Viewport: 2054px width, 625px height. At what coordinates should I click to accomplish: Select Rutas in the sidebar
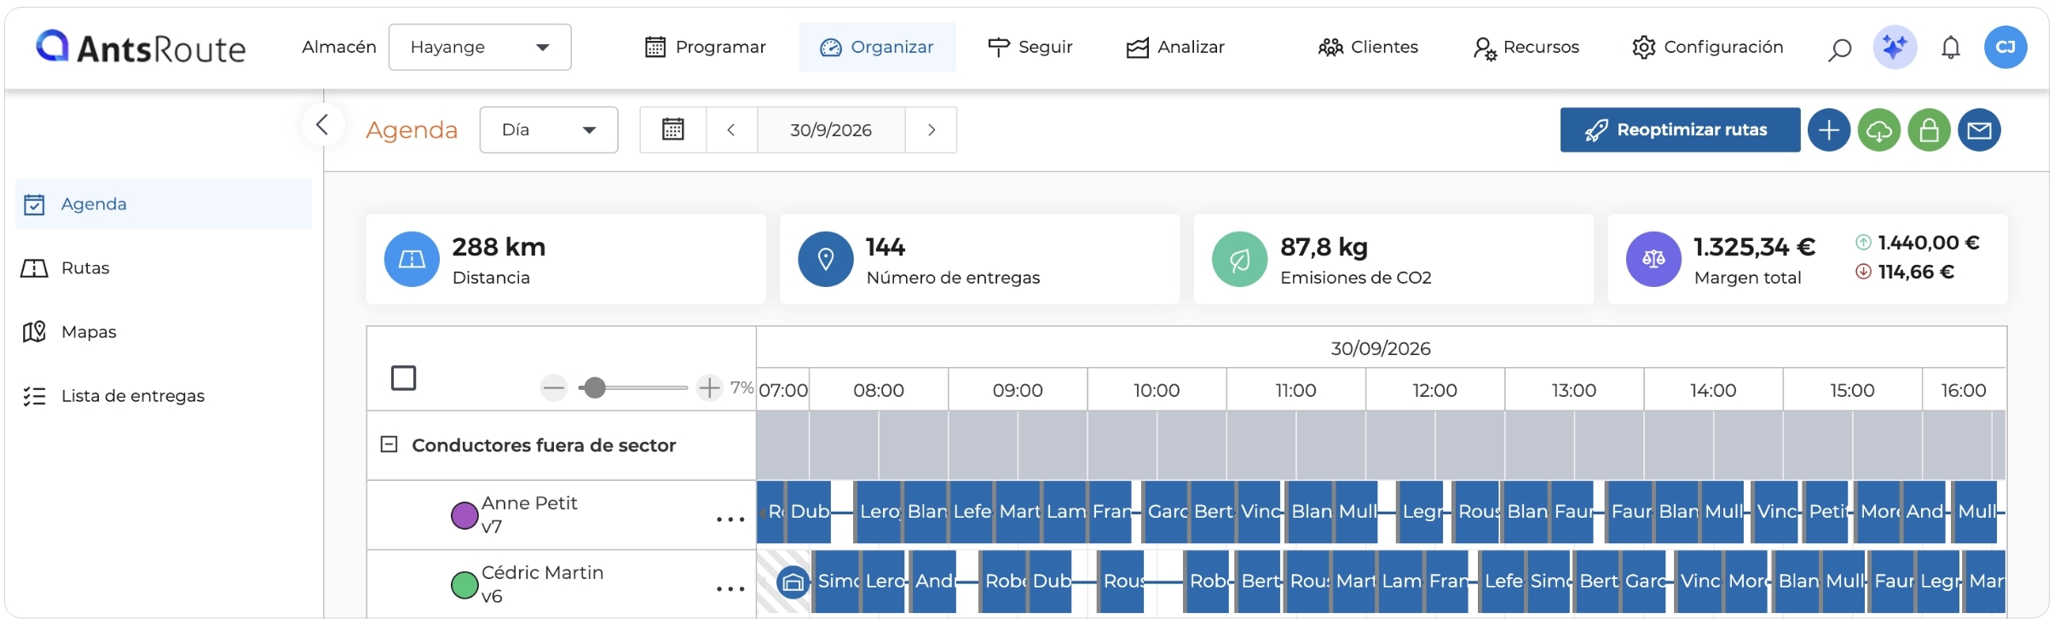pyautogui.click(x=164, y=268)
